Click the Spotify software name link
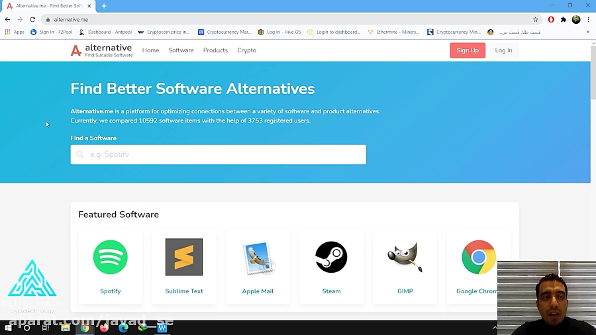Viewport: 596px width, 335px height. tap(110, 291)
